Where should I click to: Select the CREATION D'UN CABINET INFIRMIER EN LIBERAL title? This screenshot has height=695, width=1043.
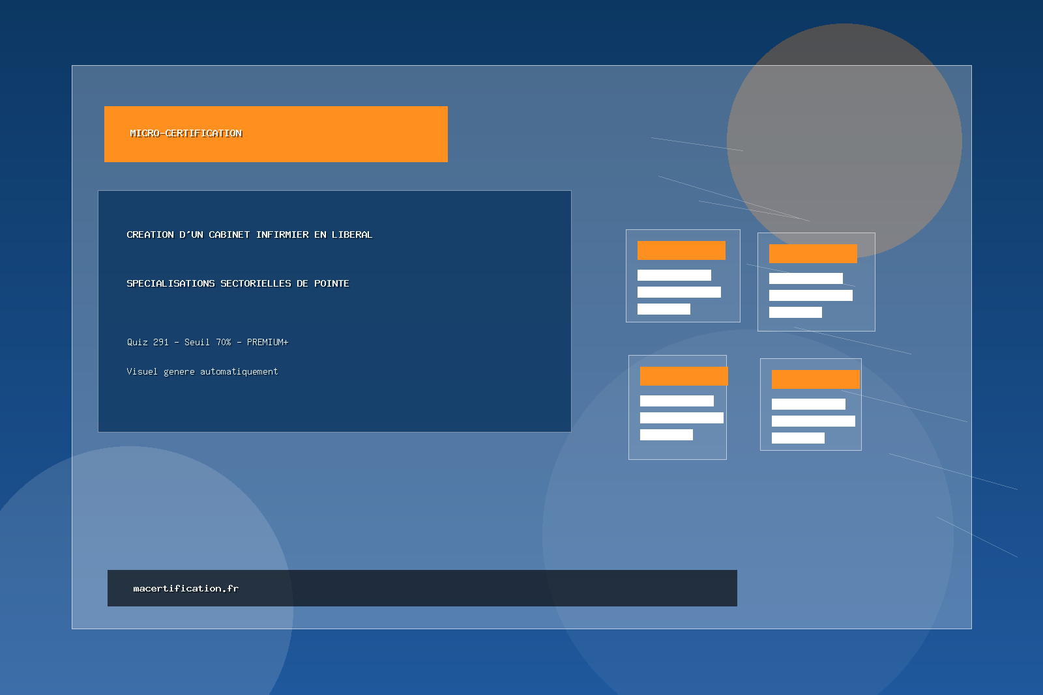tap(249, 234)
